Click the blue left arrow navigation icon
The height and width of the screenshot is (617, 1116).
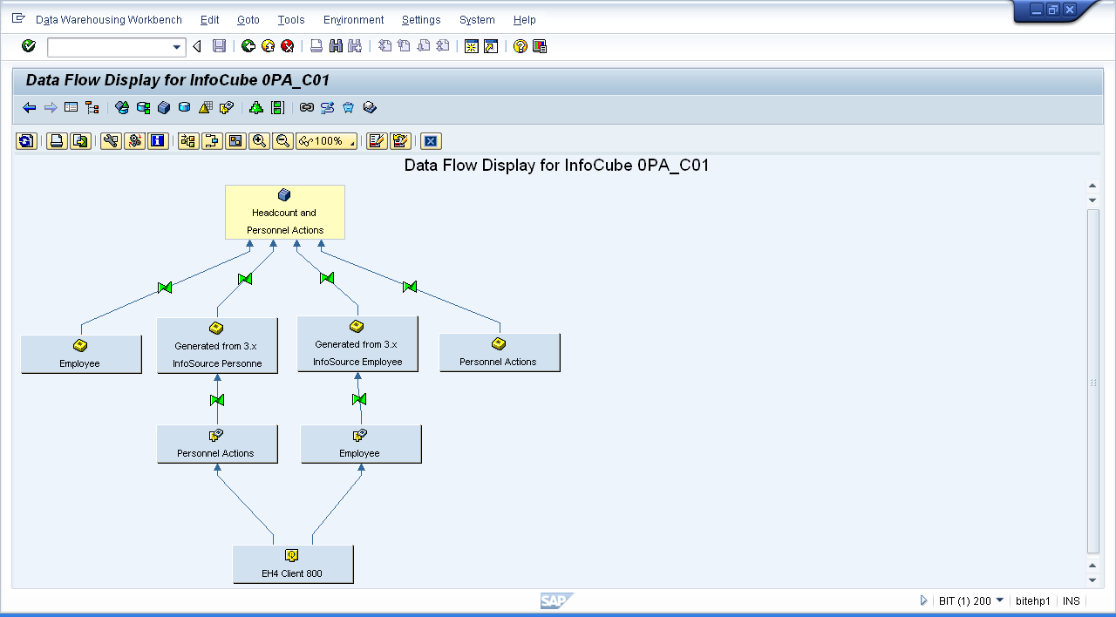point(30,108)
